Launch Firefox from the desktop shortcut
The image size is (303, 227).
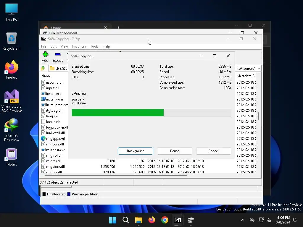[x=12, y=70]
